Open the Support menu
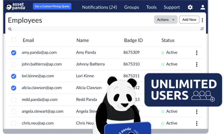The image size is (224, 134). [x=172, y=7]
